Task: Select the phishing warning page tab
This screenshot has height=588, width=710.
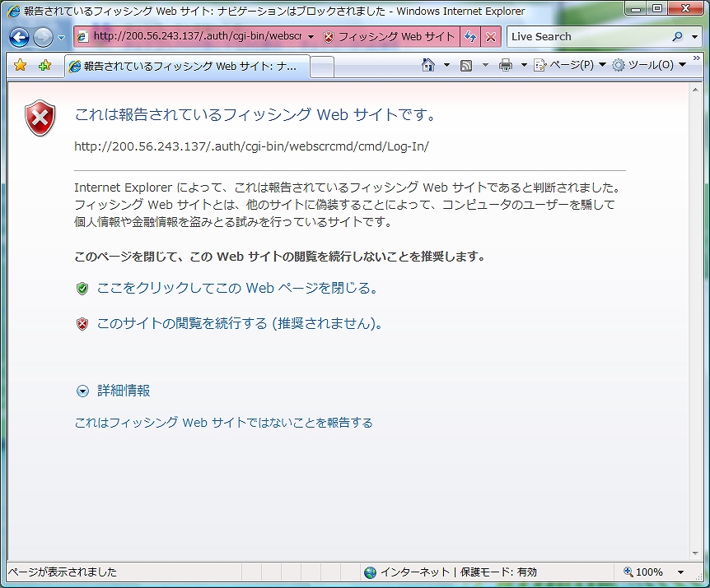Action: 188,66
